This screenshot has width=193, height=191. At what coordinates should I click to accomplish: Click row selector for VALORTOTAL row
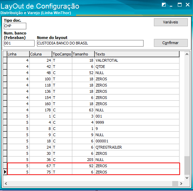coord(5,60)
